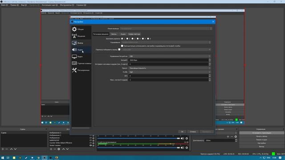This screenshot has height=160, width=285.
Task: Open the Аудио section in settings sidebar
Action: coord(81,50)
